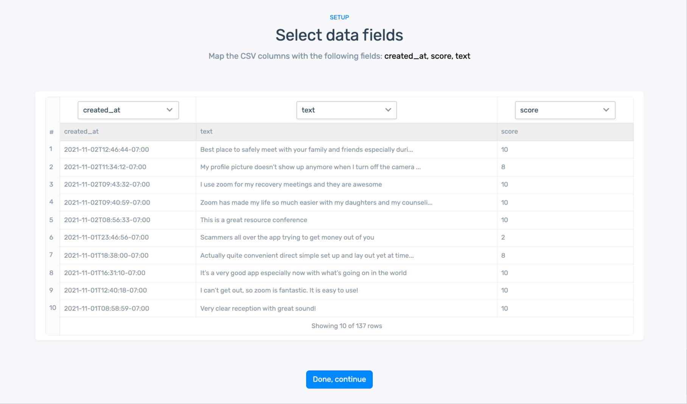The image size is (687, 404).
Task: Open the created_at column mapping dropdown
Action: click(128, 110)
